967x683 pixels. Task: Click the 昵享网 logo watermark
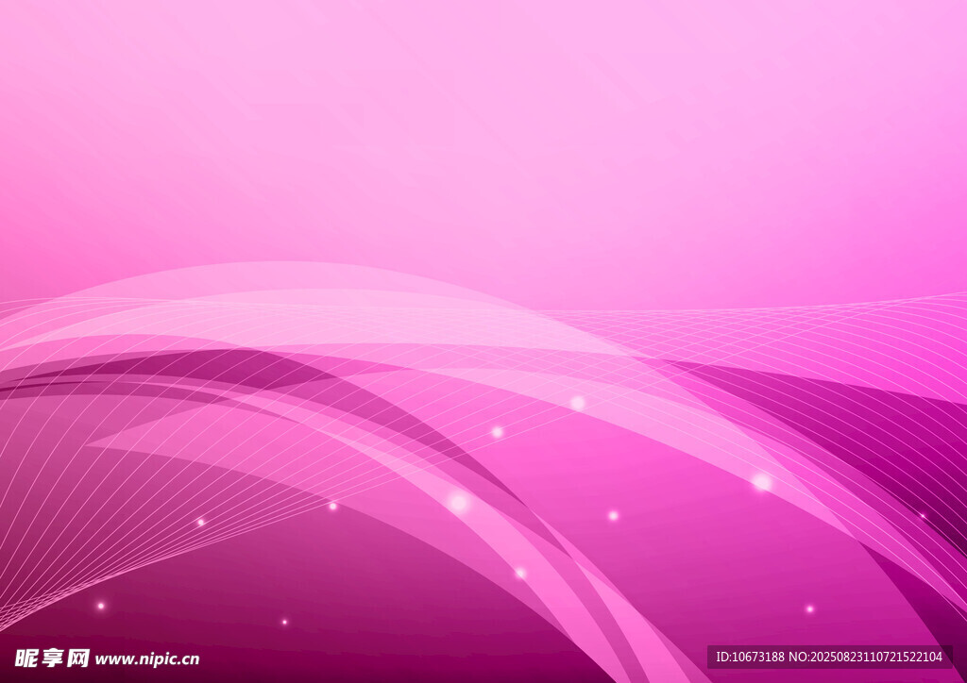point(52,658)
